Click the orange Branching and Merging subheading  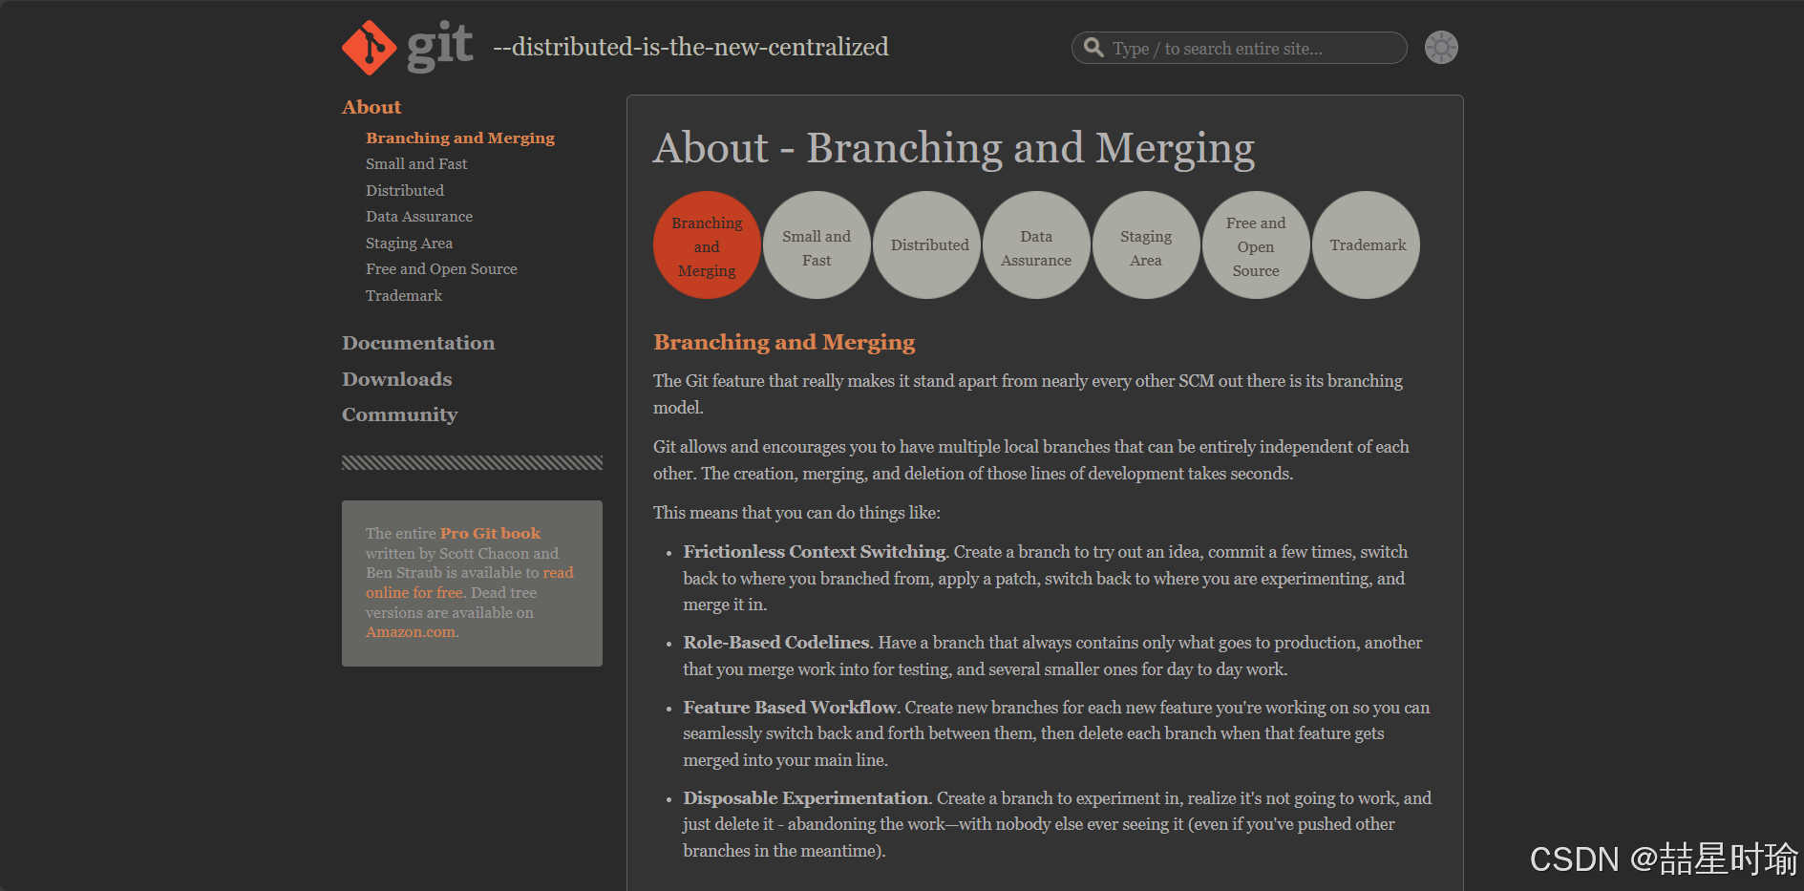(784, 342)
